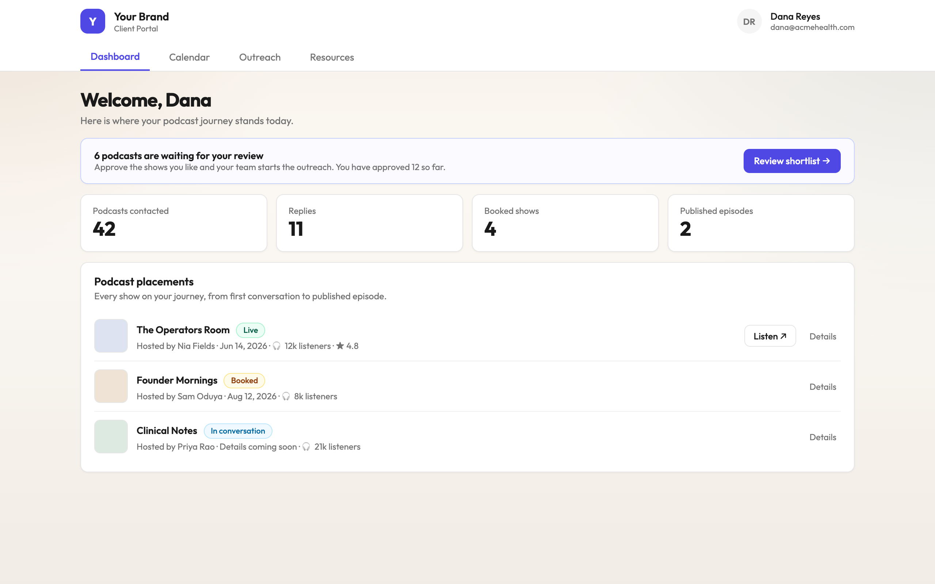View Details for Founder Mornings
Image resolution: width=935 pixels, height=584 pixels.
[823, 387]
